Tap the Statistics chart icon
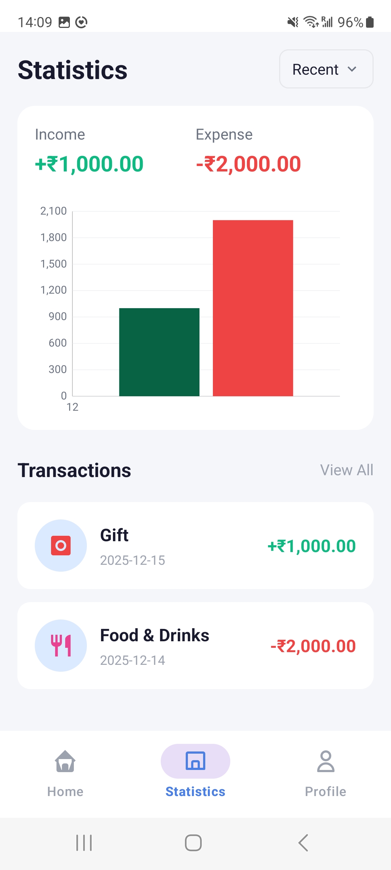391x870 pixels. click(x=195, y=761)
